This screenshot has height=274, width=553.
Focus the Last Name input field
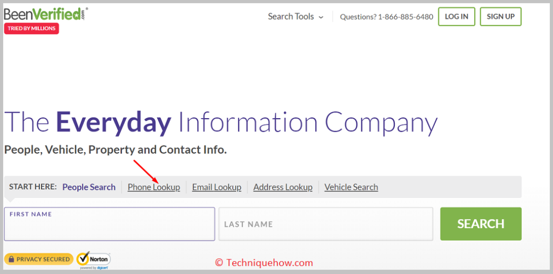coord(326,224)
